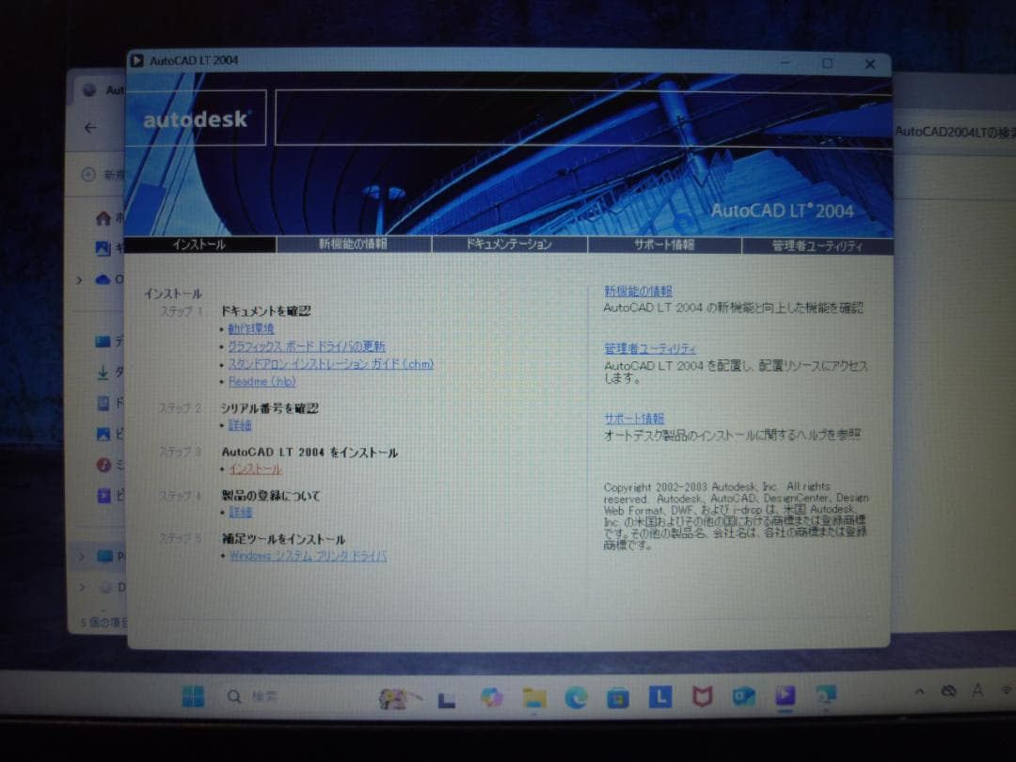This screenshot has width=1016, height=762.
Task: Click the last pinned taskbar app icon
Action: coord(826,695)
